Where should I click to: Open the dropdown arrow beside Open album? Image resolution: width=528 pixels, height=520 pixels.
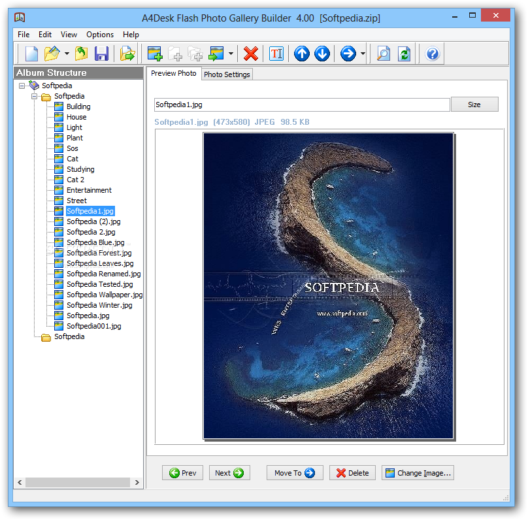[x=67, y=54]
